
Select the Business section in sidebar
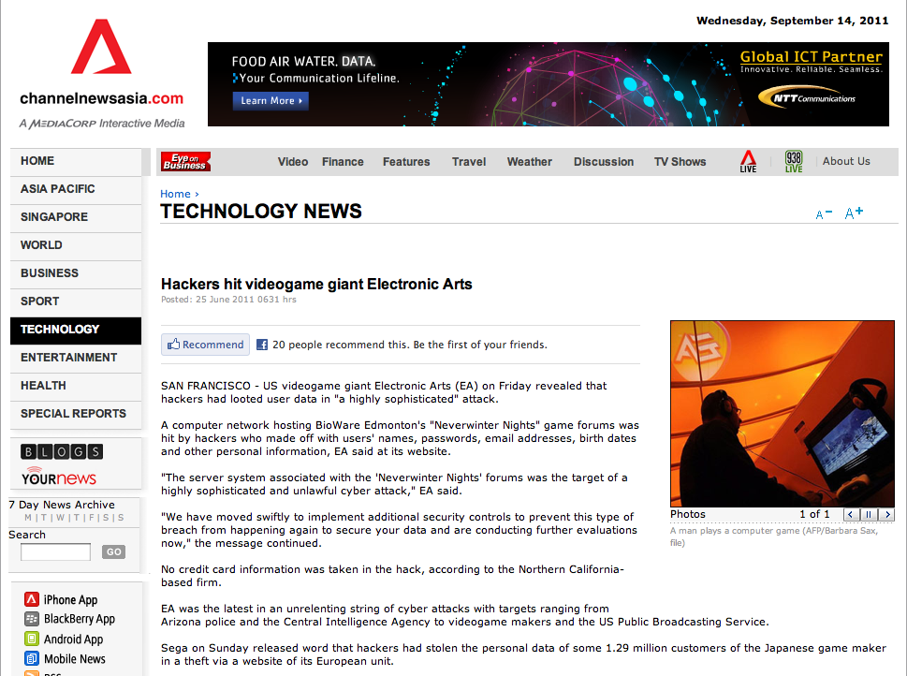coord(50,273)
